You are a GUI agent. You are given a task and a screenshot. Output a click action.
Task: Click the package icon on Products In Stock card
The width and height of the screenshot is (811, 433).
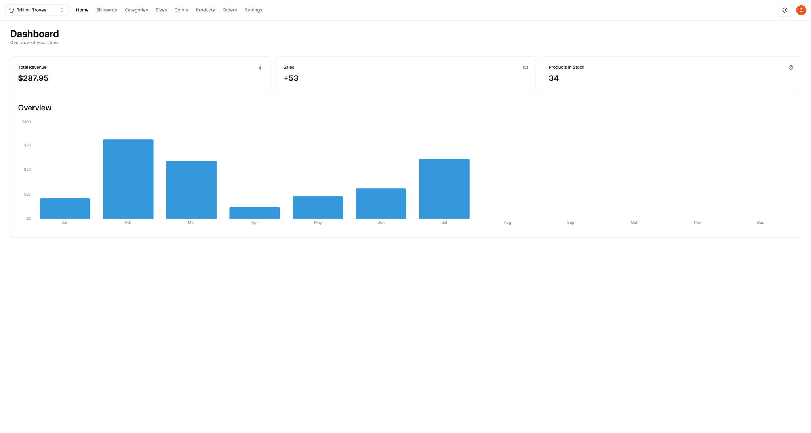[x=791, y=67]
